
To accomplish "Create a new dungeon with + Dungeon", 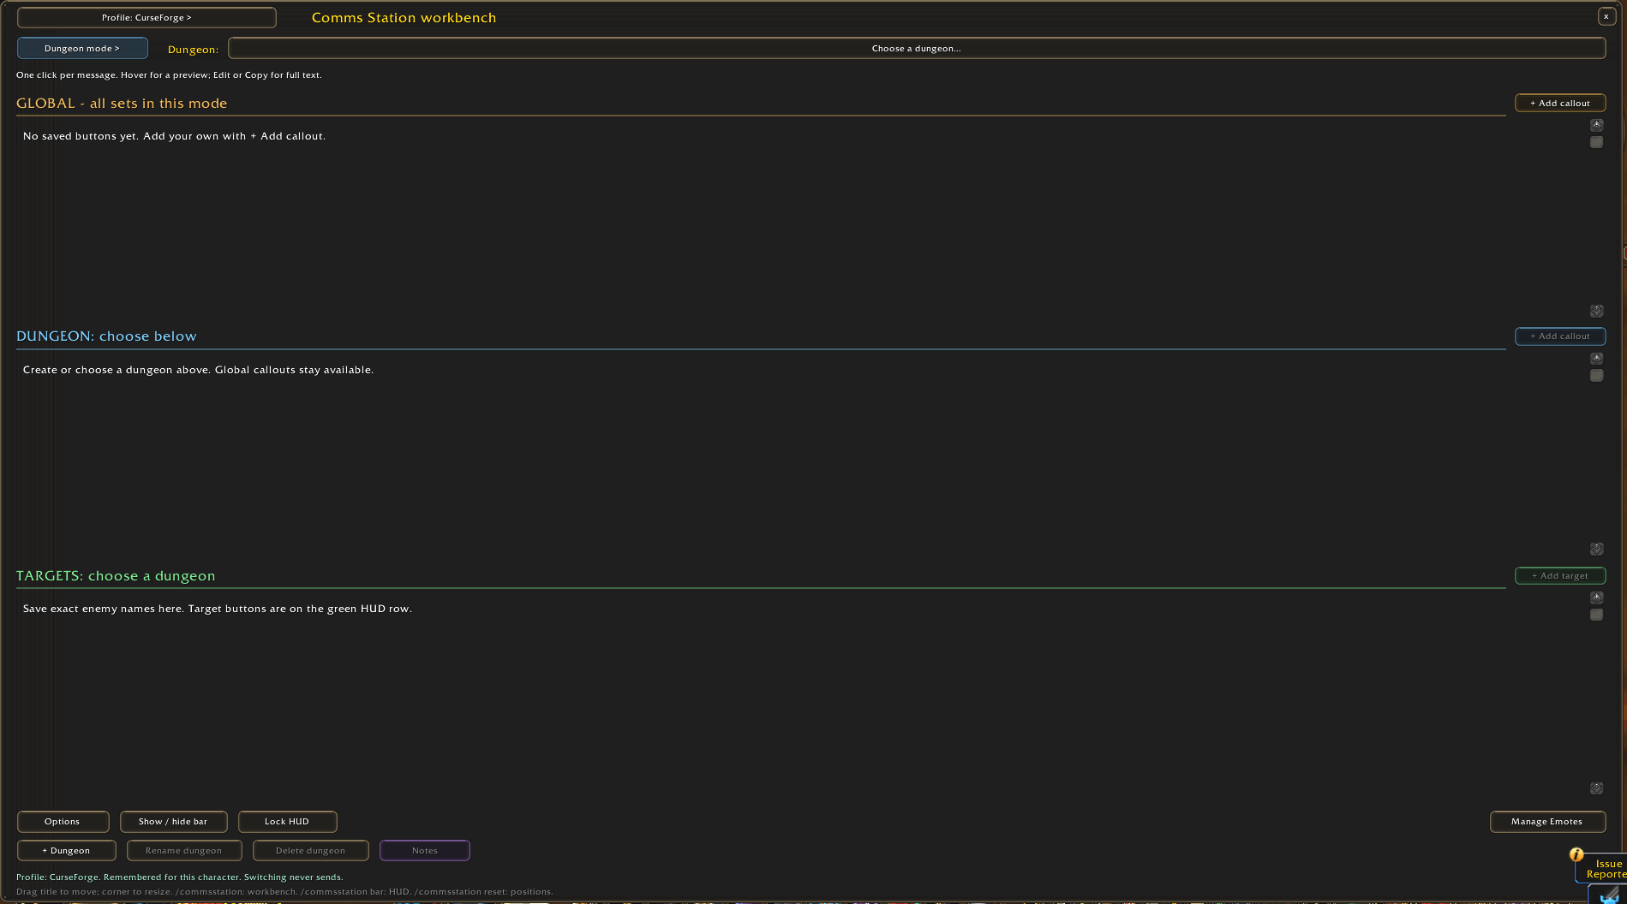I will pos(66,850).
